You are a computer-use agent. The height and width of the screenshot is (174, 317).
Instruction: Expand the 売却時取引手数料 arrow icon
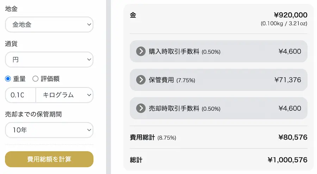141,108
